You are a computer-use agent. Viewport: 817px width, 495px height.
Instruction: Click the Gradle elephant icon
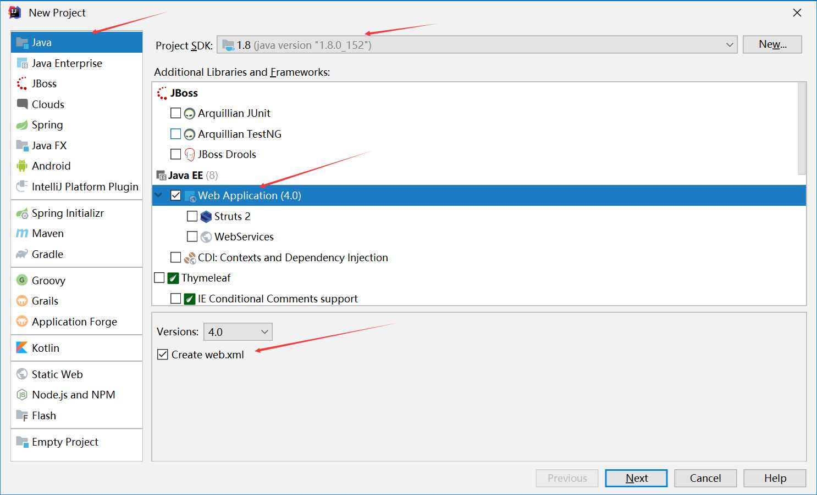tap(22, 254)
